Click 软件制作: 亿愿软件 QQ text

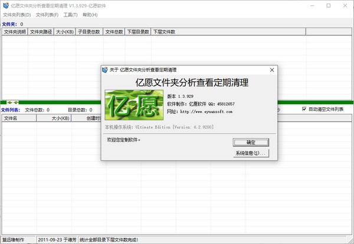coord(201,104)
